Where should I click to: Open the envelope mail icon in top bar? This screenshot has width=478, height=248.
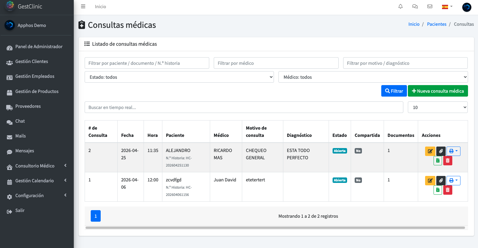point(430,6)
